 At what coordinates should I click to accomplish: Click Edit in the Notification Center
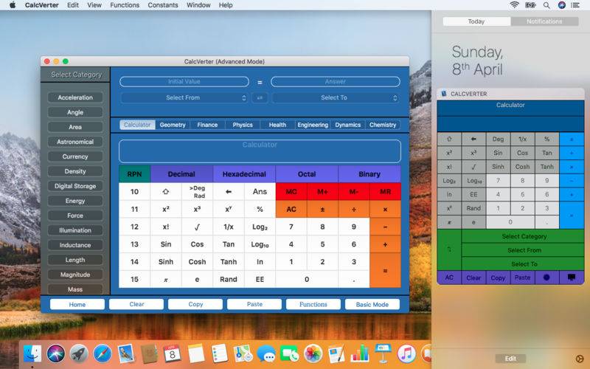tap(510, 359)
